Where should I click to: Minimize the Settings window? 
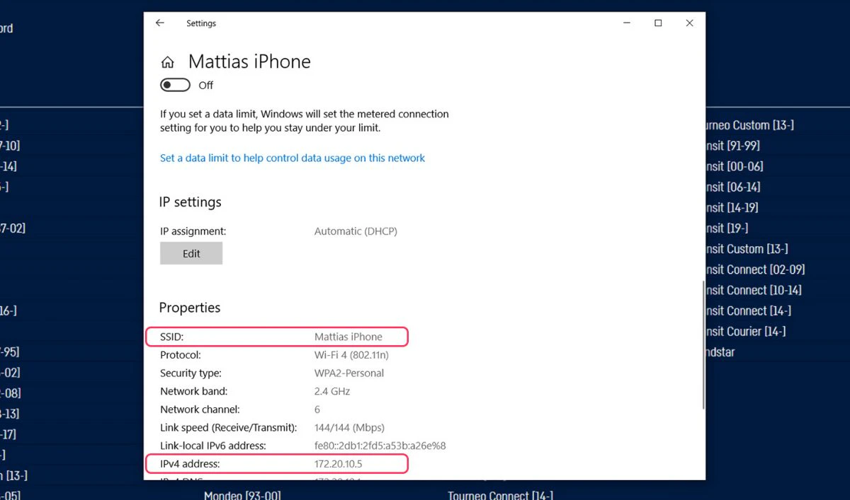[x=626, y=23]
